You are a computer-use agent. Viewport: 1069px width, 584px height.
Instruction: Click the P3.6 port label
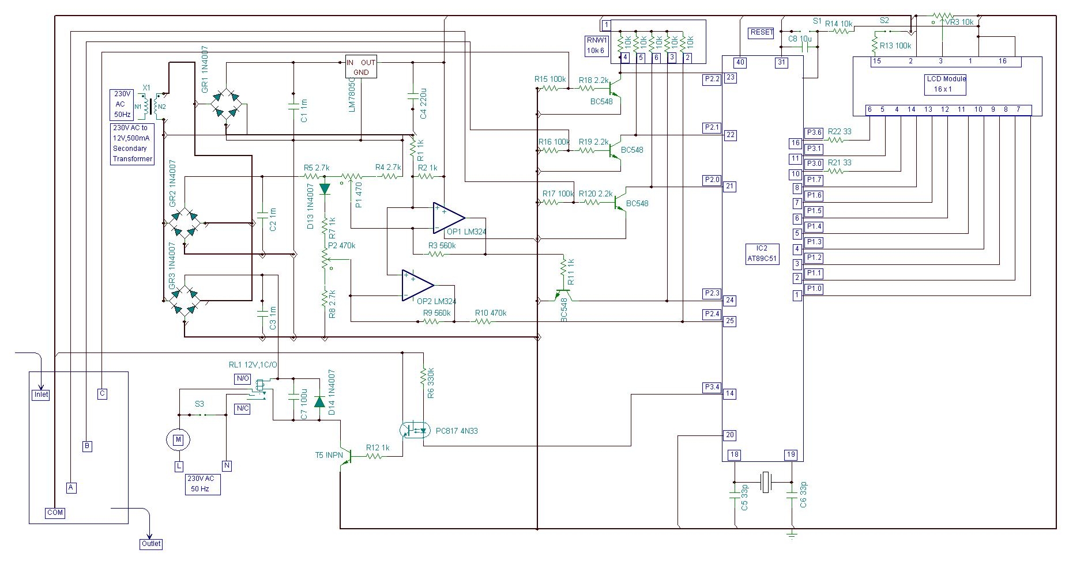click(814, 132)
